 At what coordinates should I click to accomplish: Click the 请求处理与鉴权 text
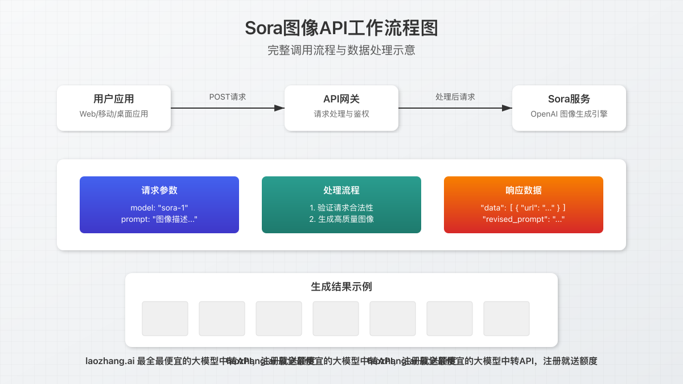pyautogui.click(x=341, y=114)
